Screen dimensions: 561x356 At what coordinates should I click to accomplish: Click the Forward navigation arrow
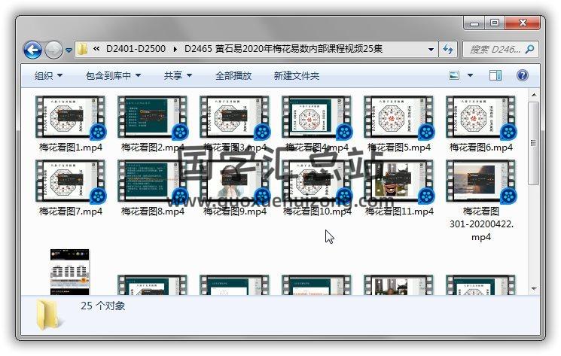pos(53,50)
